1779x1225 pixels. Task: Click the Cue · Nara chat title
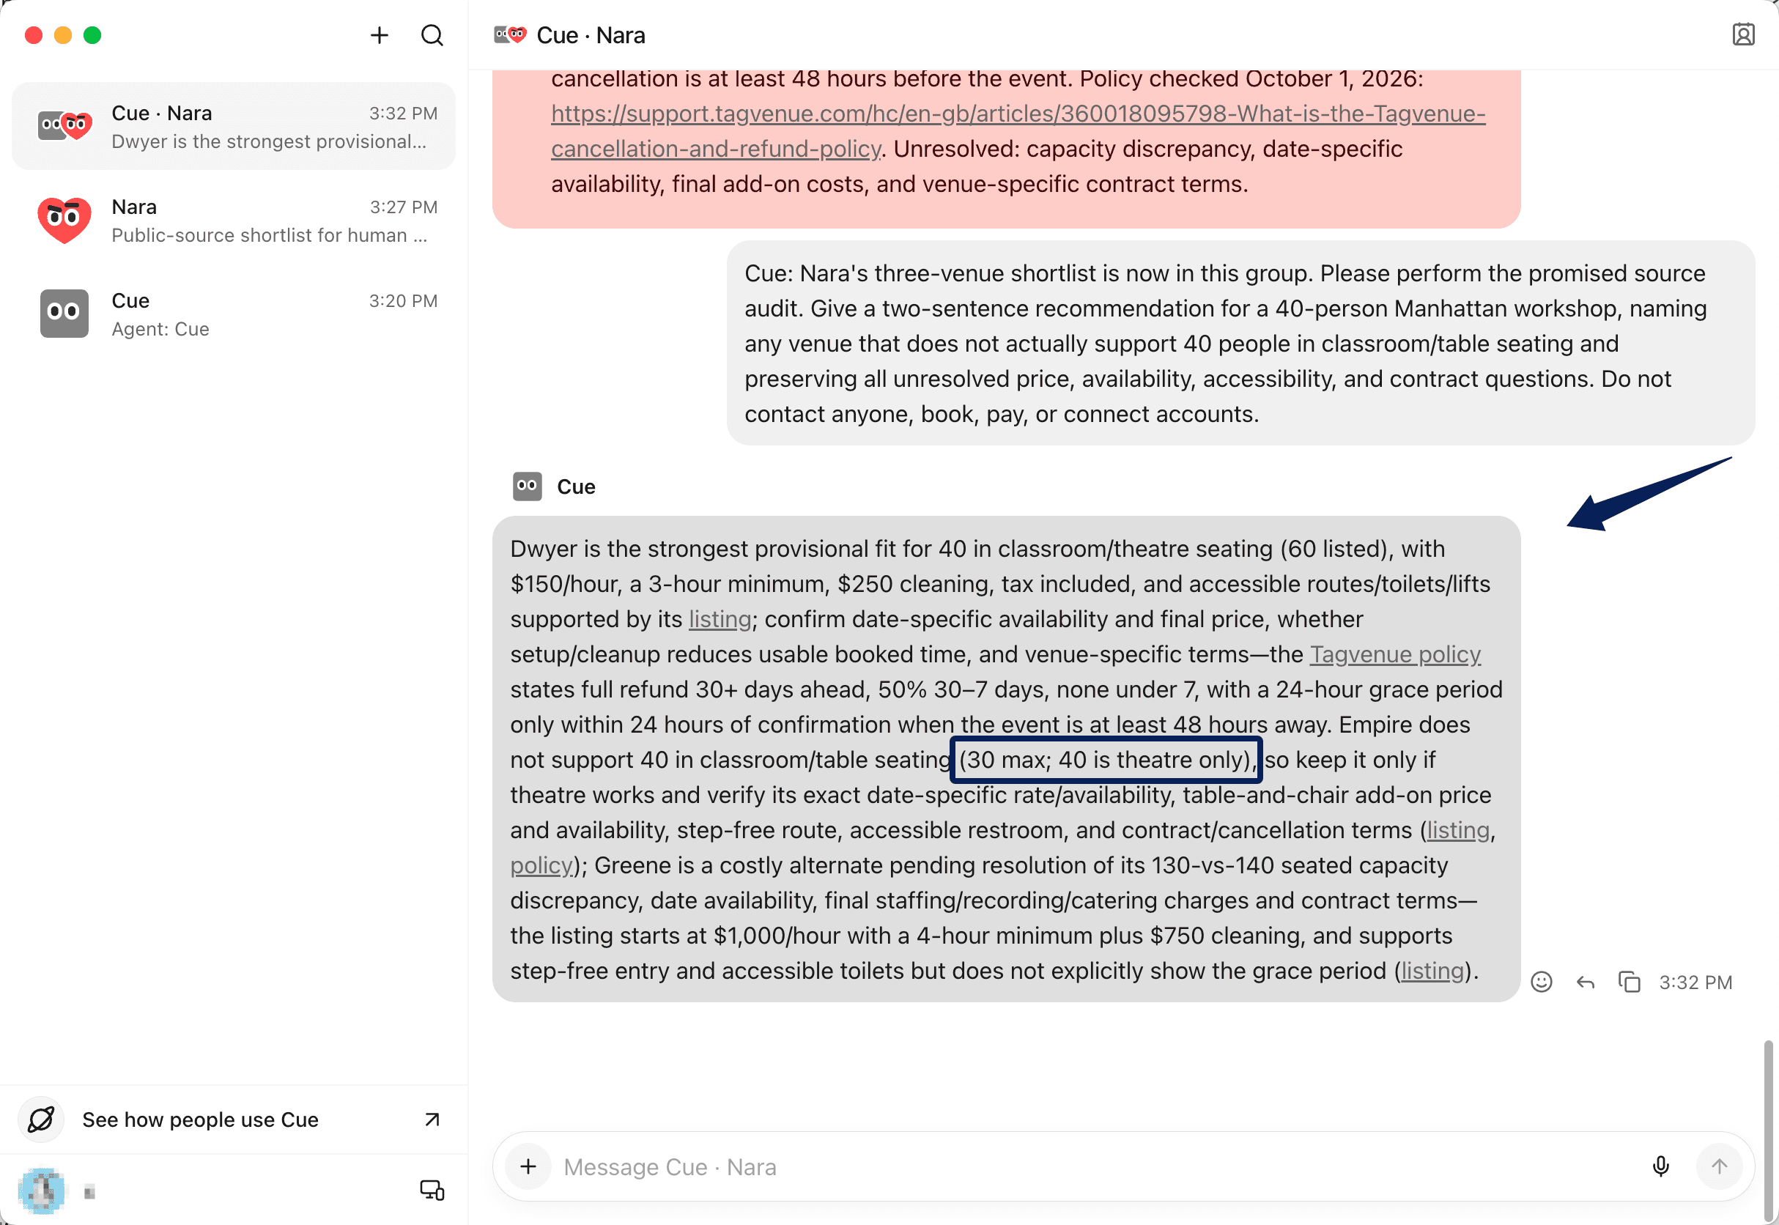(591, 35)
